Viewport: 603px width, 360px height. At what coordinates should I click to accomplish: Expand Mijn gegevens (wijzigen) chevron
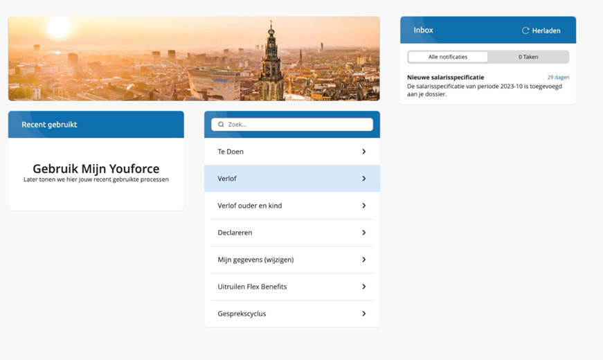pyautogui.click(x=363, y=260)
